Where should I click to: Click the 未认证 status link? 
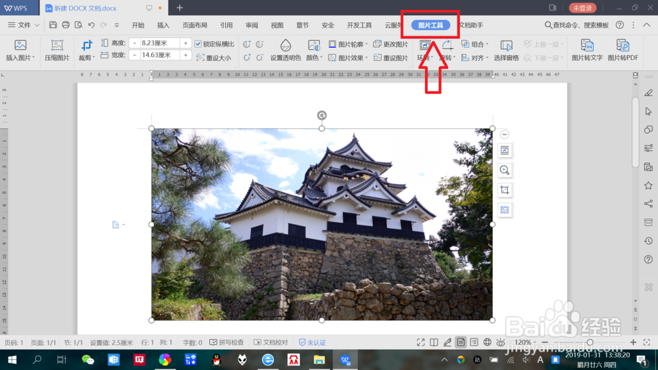click(x=312, y=342)
